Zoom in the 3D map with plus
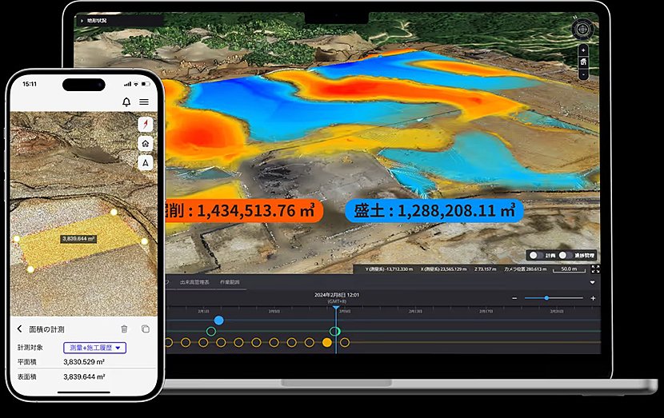664x418 pixels. [x=583, y=50]
